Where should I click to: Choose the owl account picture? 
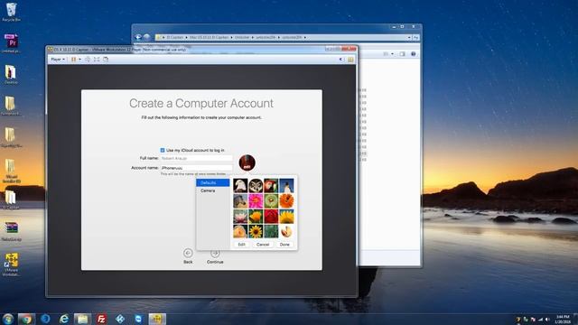pos(256,186)
